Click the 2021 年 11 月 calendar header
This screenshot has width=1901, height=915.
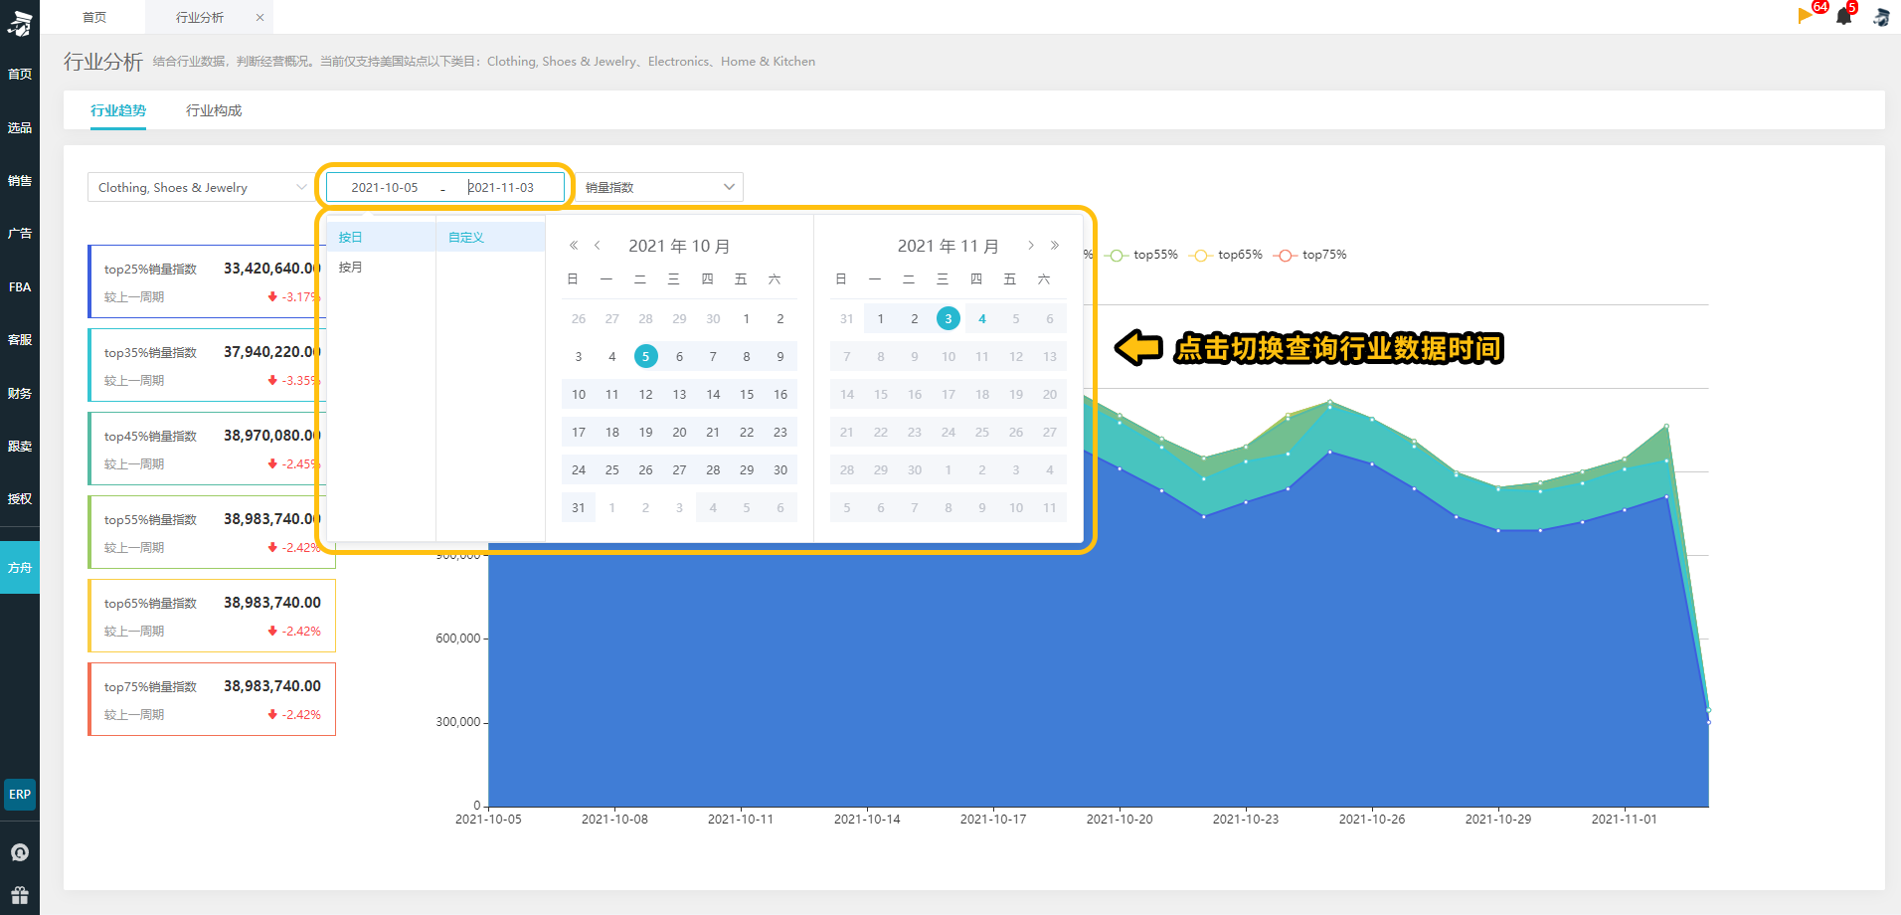[x=948, y=246]
